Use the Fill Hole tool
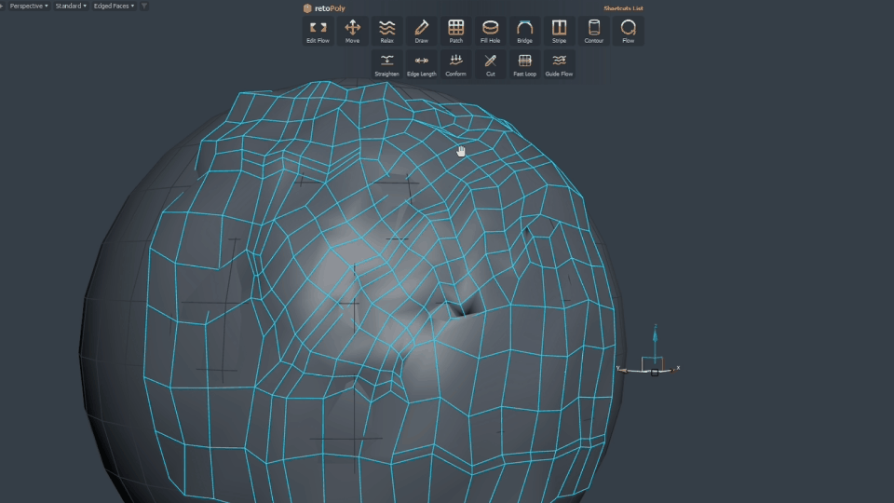 [x=491, y=32]
